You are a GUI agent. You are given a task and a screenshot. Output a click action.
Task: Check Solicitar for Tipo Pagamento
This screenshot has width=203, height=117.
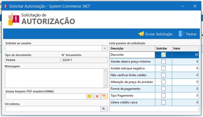[163, 96]
